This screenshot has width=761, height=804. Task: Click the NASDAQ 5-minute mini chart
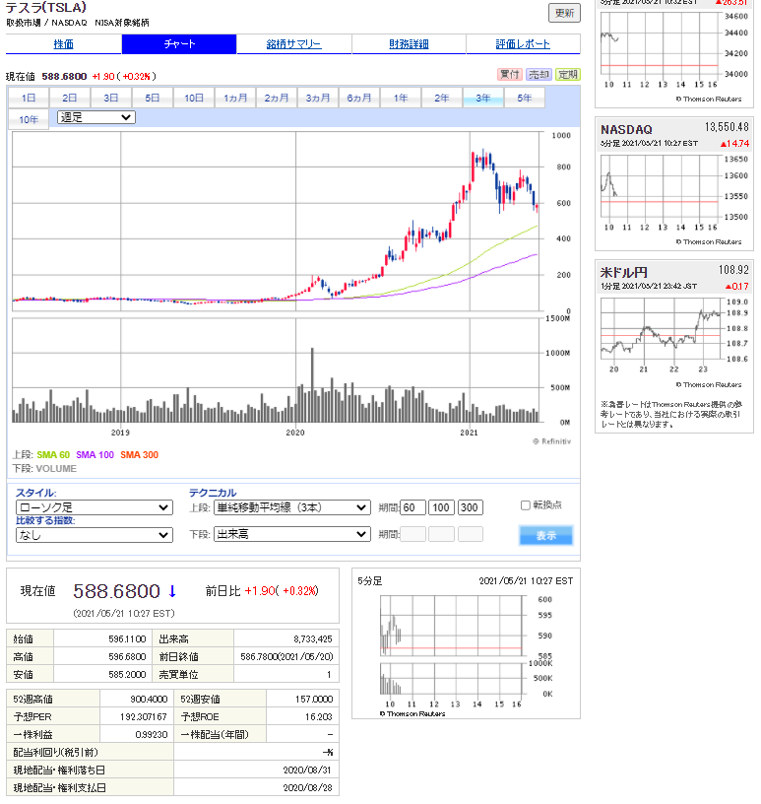[x=660, y=187]
